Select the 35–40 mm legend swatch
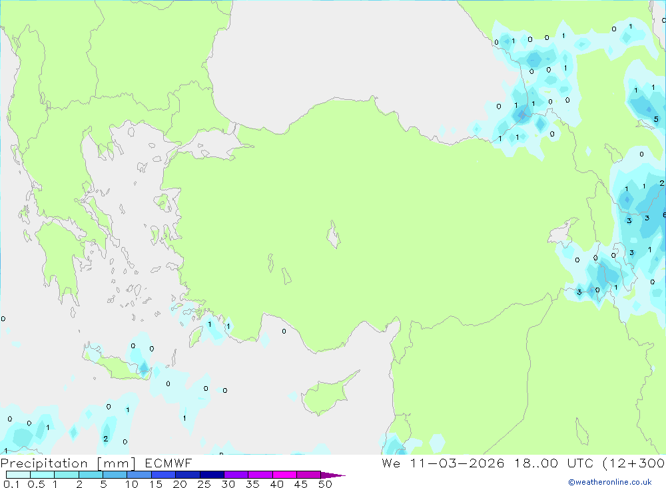 click(x=260, y=475)
